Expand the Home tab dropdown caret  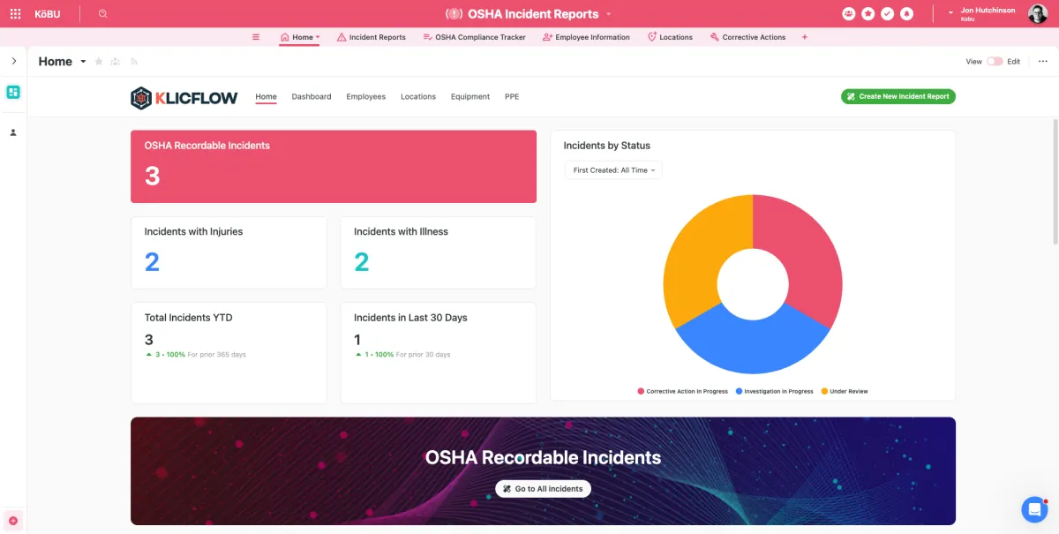[318, 37]
